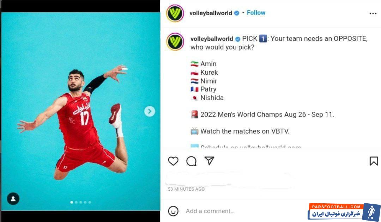The height and width of the screenshot is (222, 381).
Task: Open volleyballworld username in the caption
Action: (212, 39)
